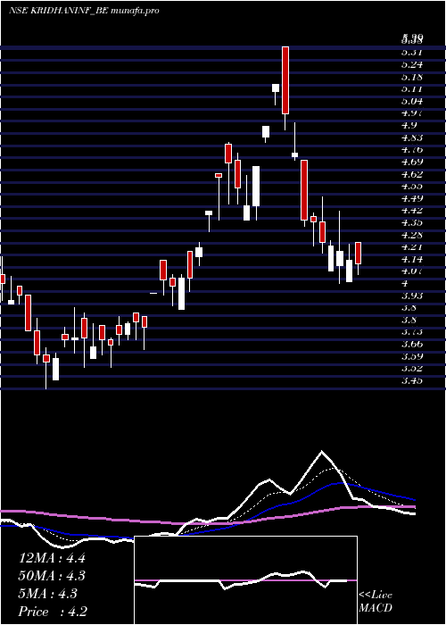Screen dimensions: 446x625
Task: Select the 4.42 price axis label
Action: point(412,211)
